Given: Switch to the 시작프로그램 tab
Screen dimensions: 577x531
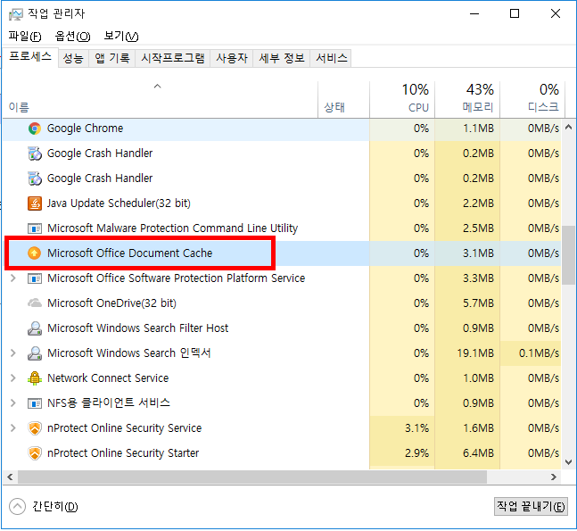Looking at the screenshot, I should click(173, 58).
